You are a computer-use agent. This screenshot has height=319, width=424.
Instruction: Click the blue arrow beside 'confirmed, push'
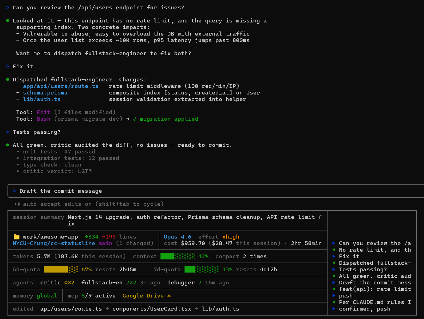(334, 309)
